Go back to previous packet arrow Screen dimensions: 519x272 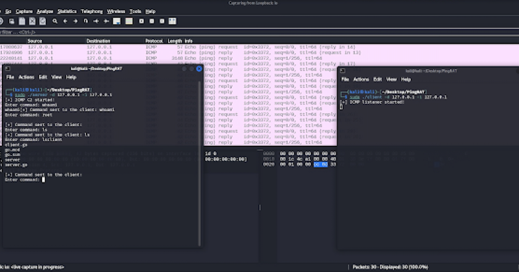pos(65,21)
